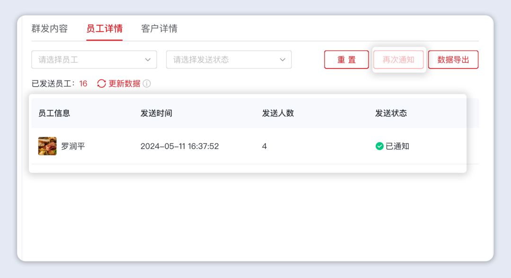The height and width of the screenshot is (278, 511).
Task: Open the send status filter dropdown
Action: coord(229,59)
